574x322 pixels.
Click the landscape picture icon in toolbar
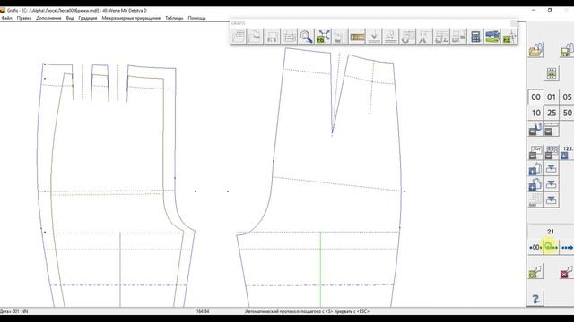[492, 37]
